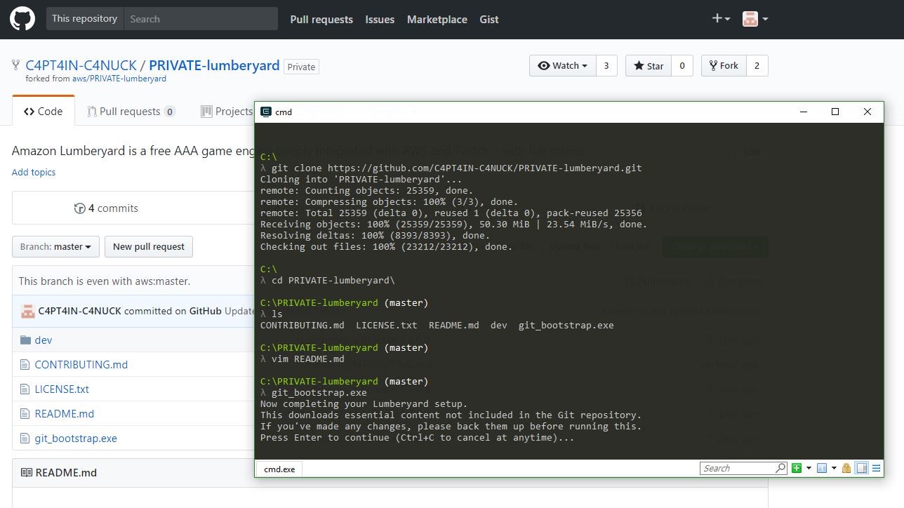Screen dimensions: 904x508
Task: Open the Watch dropdown button
Action: 563,65
